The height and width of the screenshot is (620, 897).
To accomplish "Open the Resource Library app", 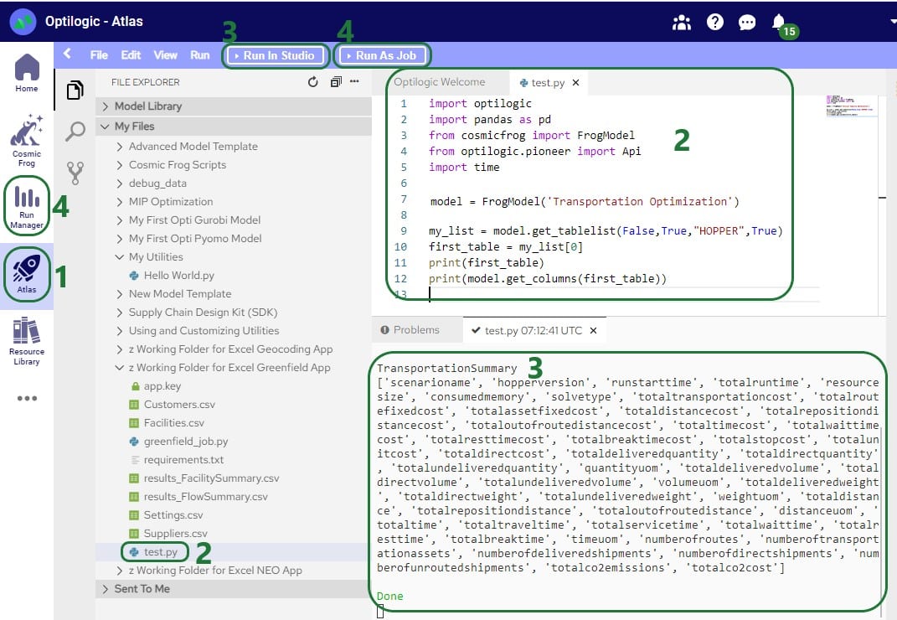I will click(x=26, y=341).
